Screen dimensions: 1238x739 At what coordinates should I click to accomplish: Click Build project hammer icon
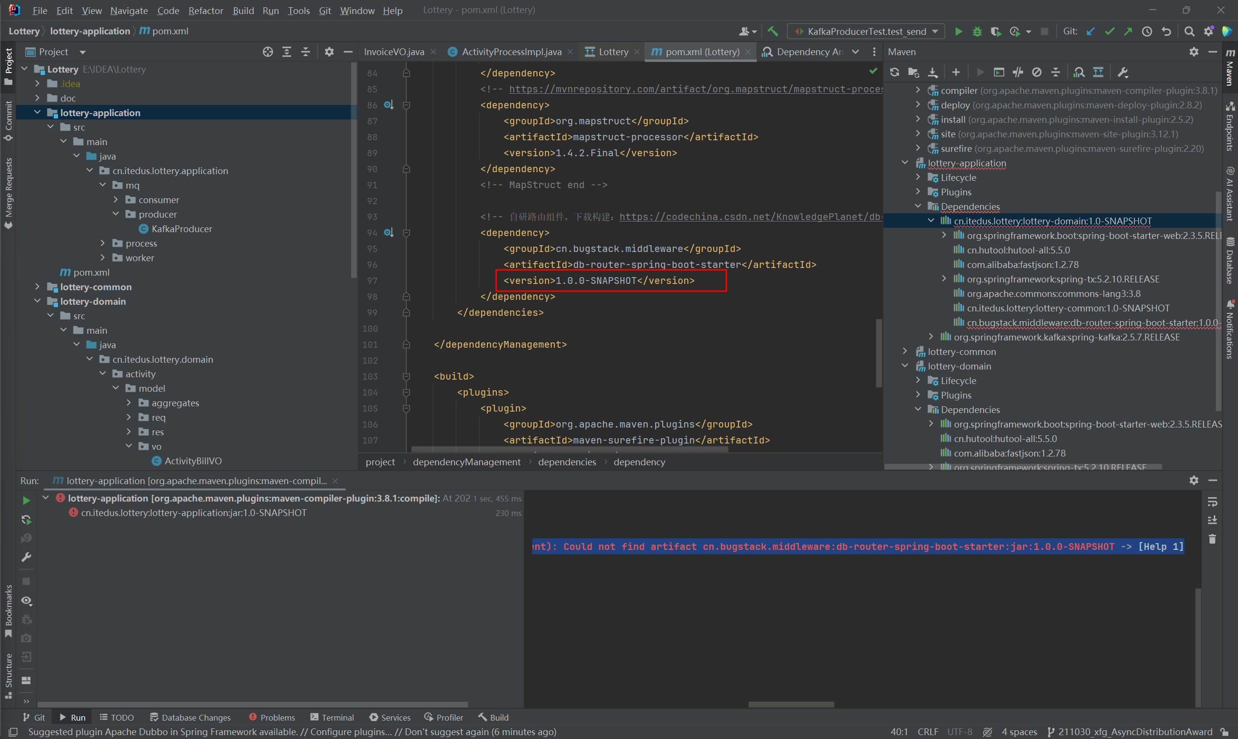773,31
